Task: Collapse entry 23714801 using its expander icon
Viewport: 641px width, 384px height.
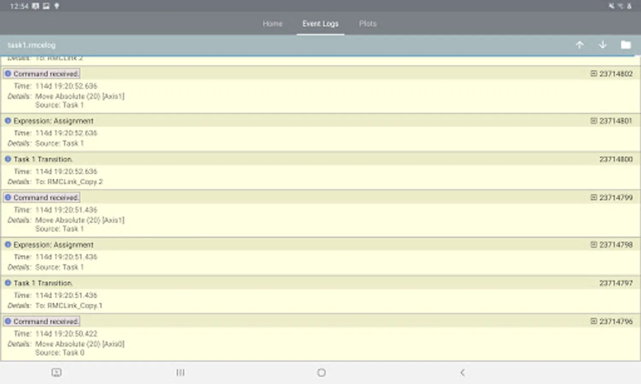Action: pos(594,121)
